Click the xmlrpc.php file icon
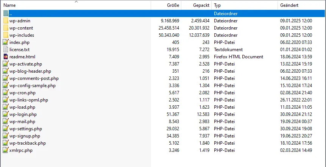This screenshot has width=326, height=167. coord(6,150)
